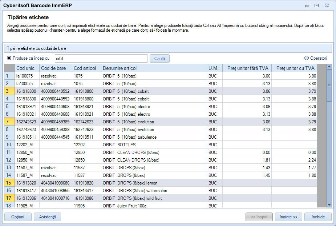Click barcode cell '4043041008655'
Screen dimensions: 336x226
pyautogui.click(x=56, y=191)
